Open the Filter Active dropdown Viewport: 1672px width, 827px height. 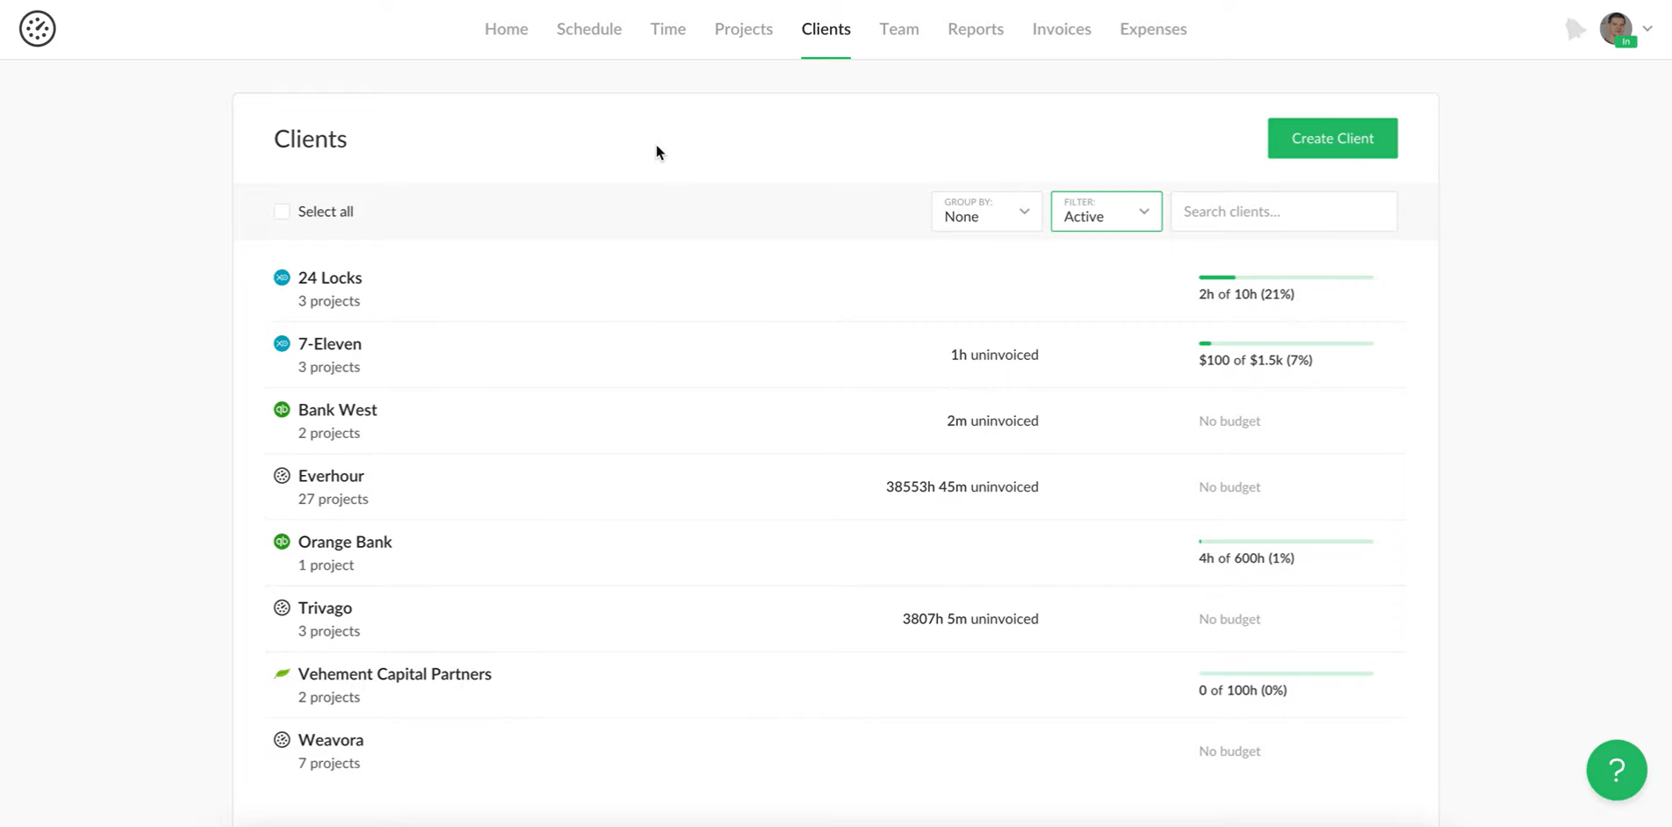coord(1106,212)
